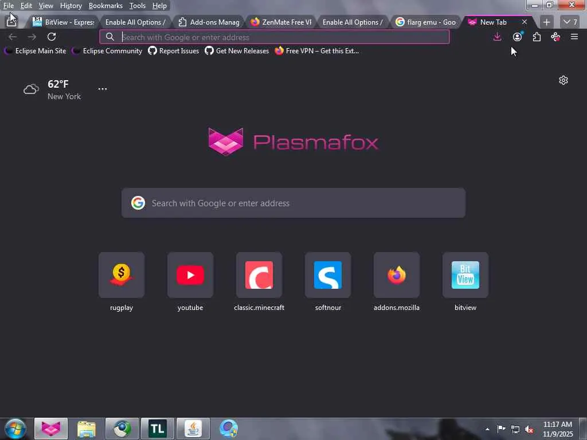The height and width of the screenshot is (440, 587).
Task: Open the Bookmarks menu
Action: point(105,6)
